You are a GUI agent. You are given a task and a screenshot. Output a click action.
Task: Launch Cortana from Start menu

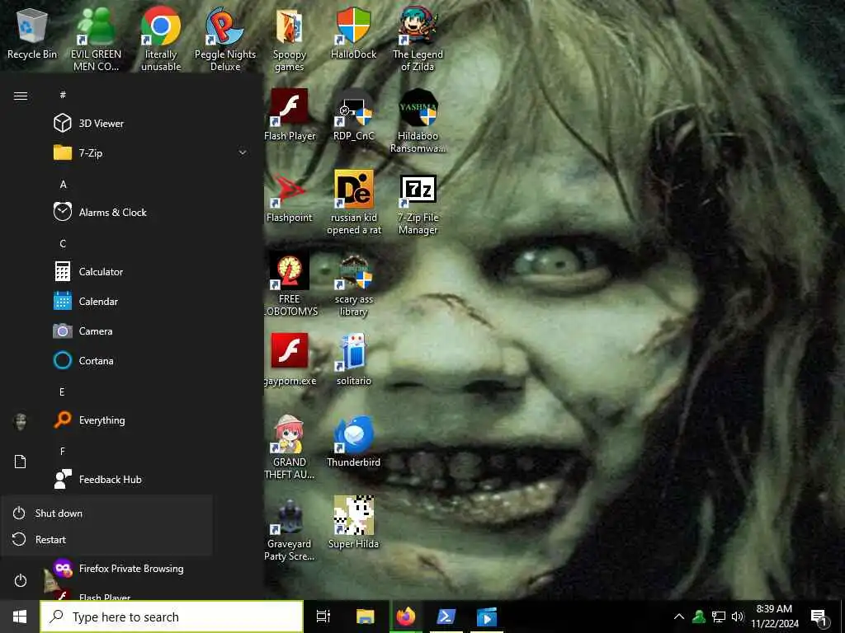click(150, 361)
